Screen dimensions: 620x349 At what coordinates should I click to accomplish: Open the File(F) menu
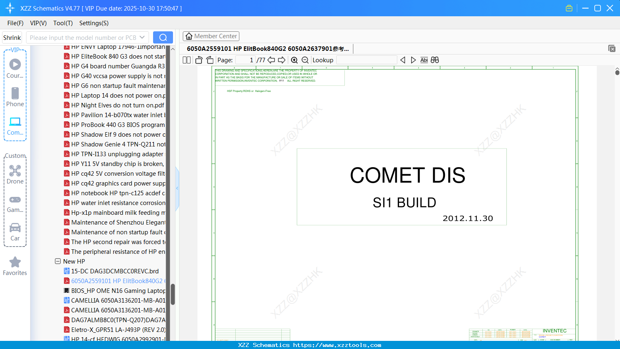(x=15, y=23)
